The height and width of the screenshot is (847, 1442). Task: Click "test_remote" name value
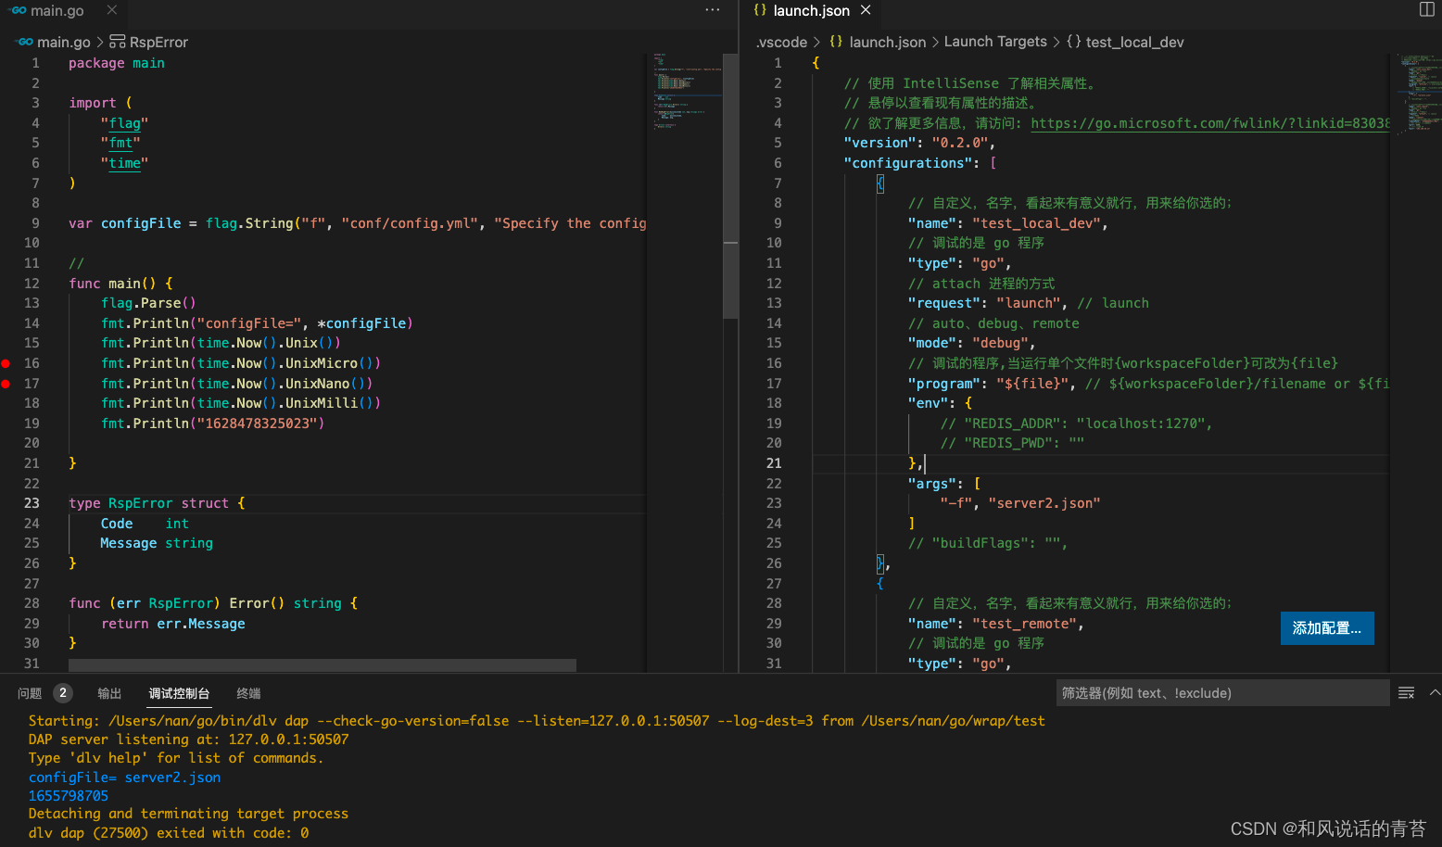(x=1024, y=624)
